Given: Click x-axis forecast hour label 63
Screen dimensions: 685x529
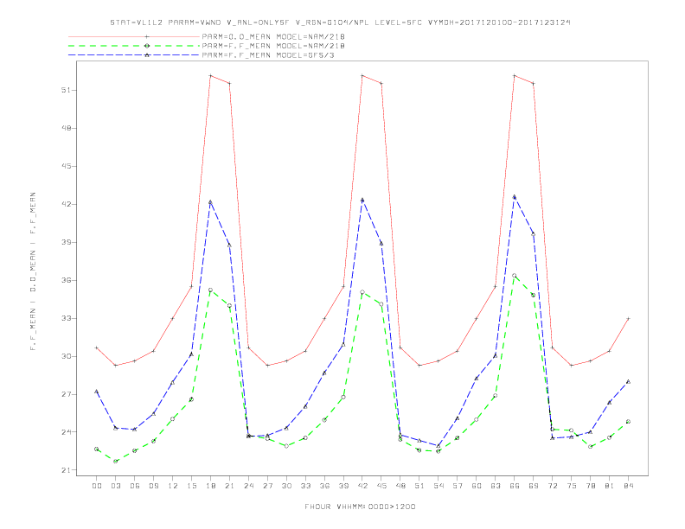Looking at the screenshot, I should tap(496, 486).
